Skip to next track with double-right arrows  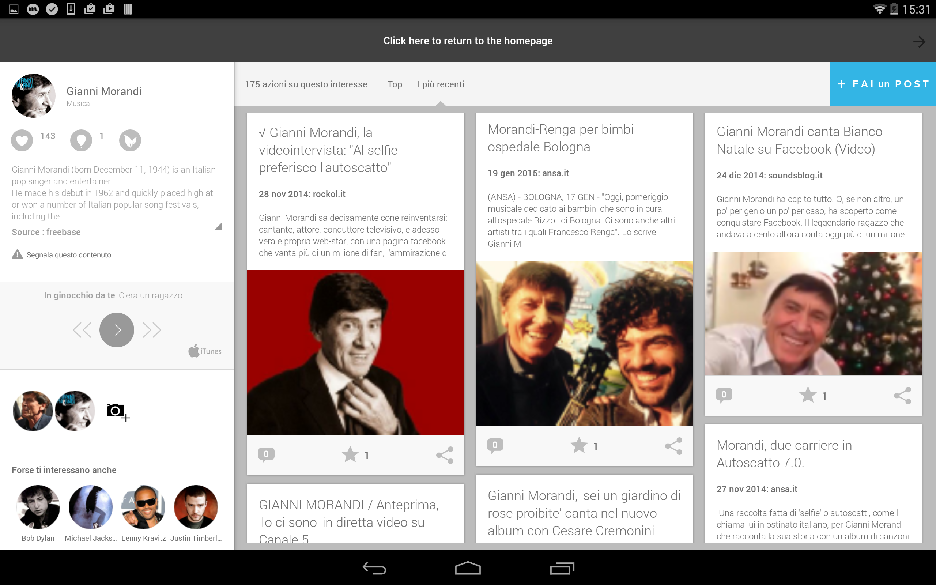[x=152, y=330]
